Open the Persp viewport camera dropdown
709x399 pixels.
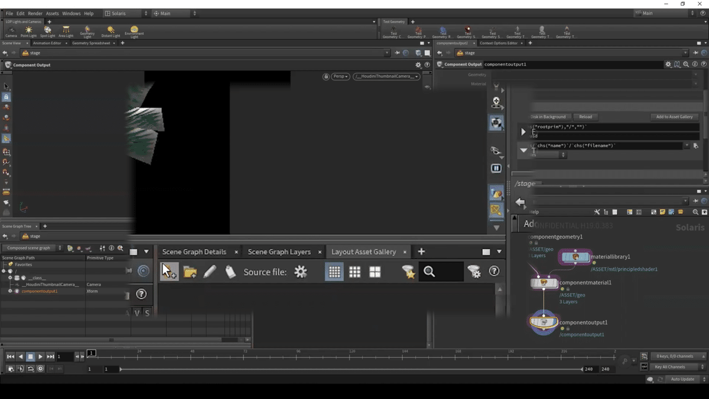pos(340,76)
